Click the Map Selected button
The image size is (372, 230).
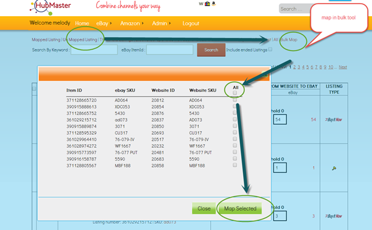click(240, 208)
